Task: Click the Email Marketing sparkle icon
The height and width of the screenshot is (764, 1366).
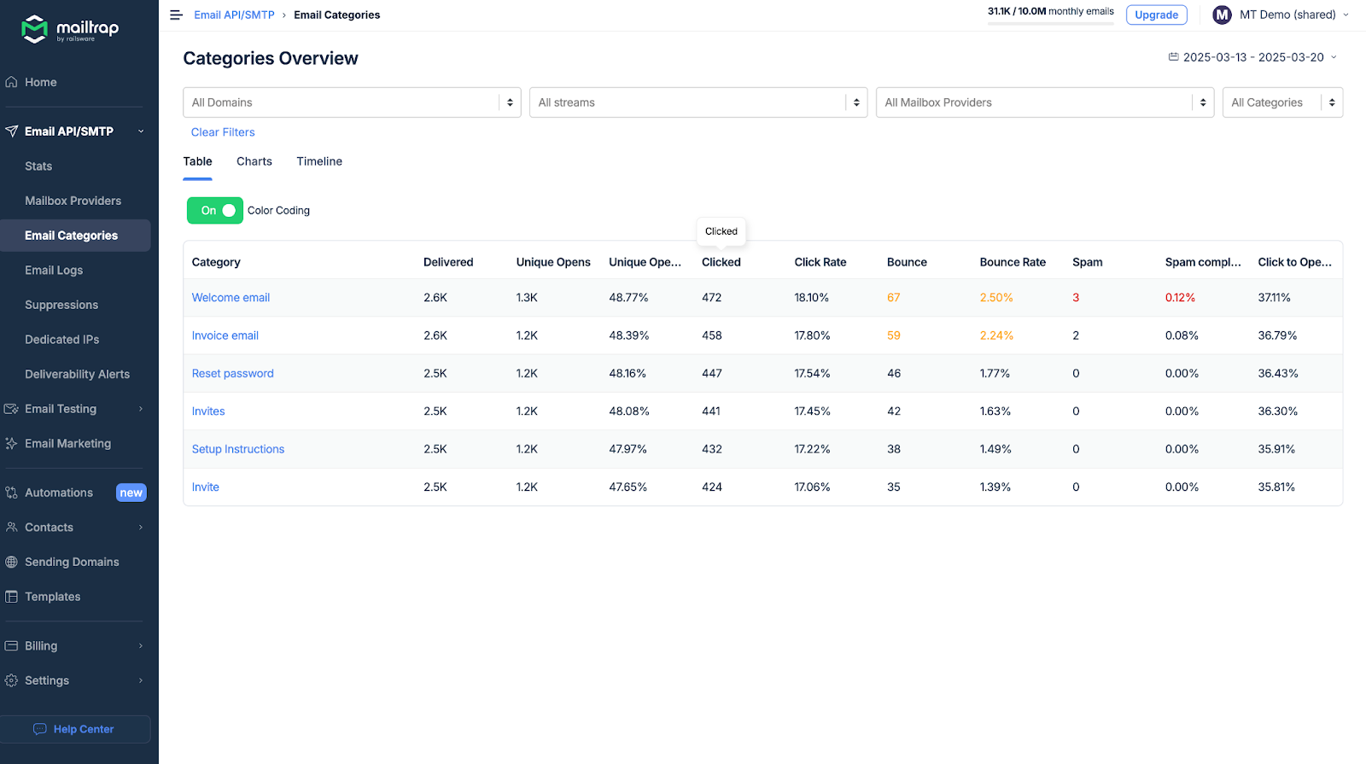Action: pyautogui.click(x=12, y=444)
